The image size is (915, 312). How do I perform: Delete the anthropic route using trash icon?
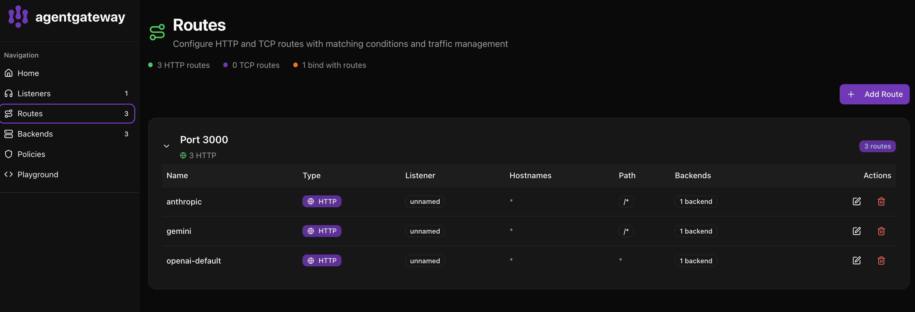(881, 201)
